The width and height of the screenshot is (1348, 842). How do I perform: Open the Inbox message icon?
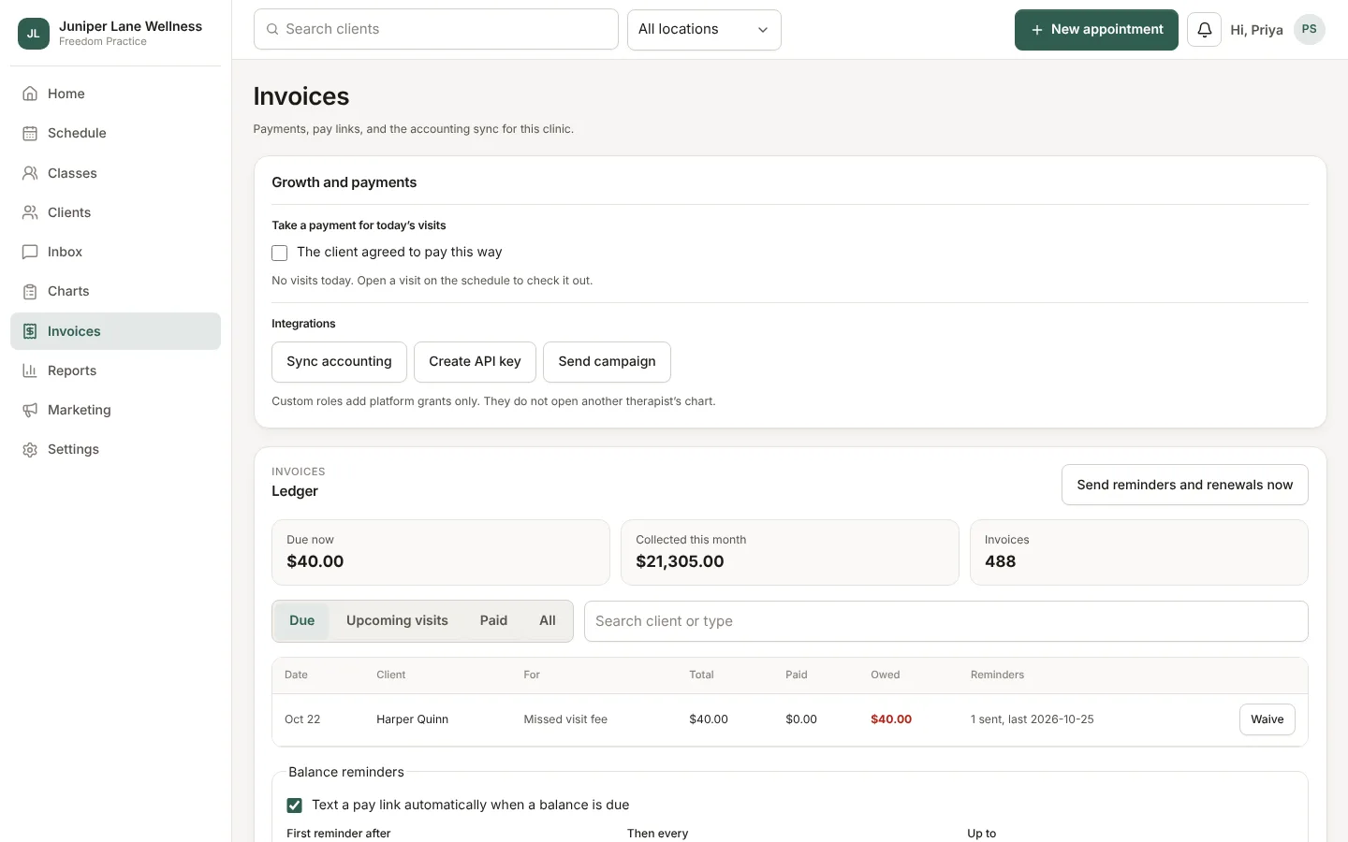pos(30,252)
